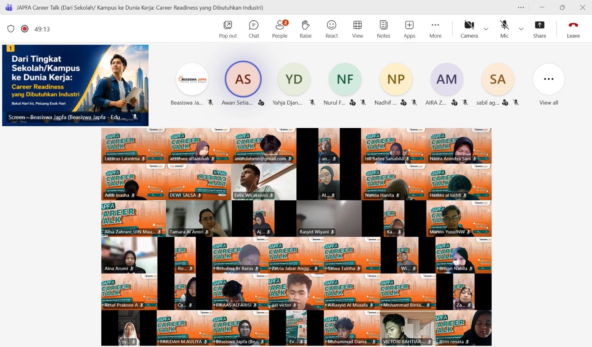
Task: Select Muhammad Dama's video tile
Action: click(352, 328)
